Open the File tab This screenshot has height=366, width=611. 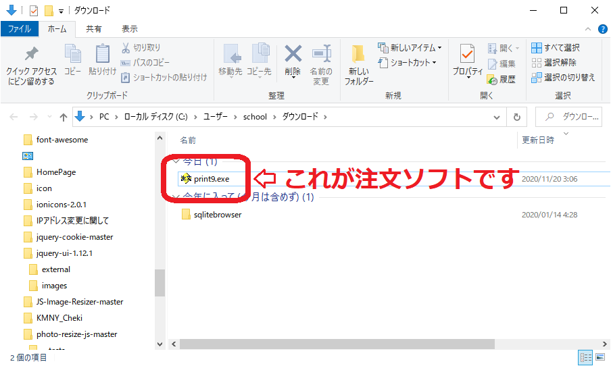(19, 29)
